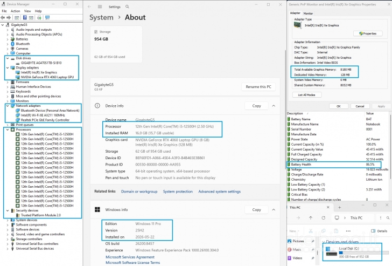
Task: Click the monitor icon in This PC address bar
Action: 337,218
